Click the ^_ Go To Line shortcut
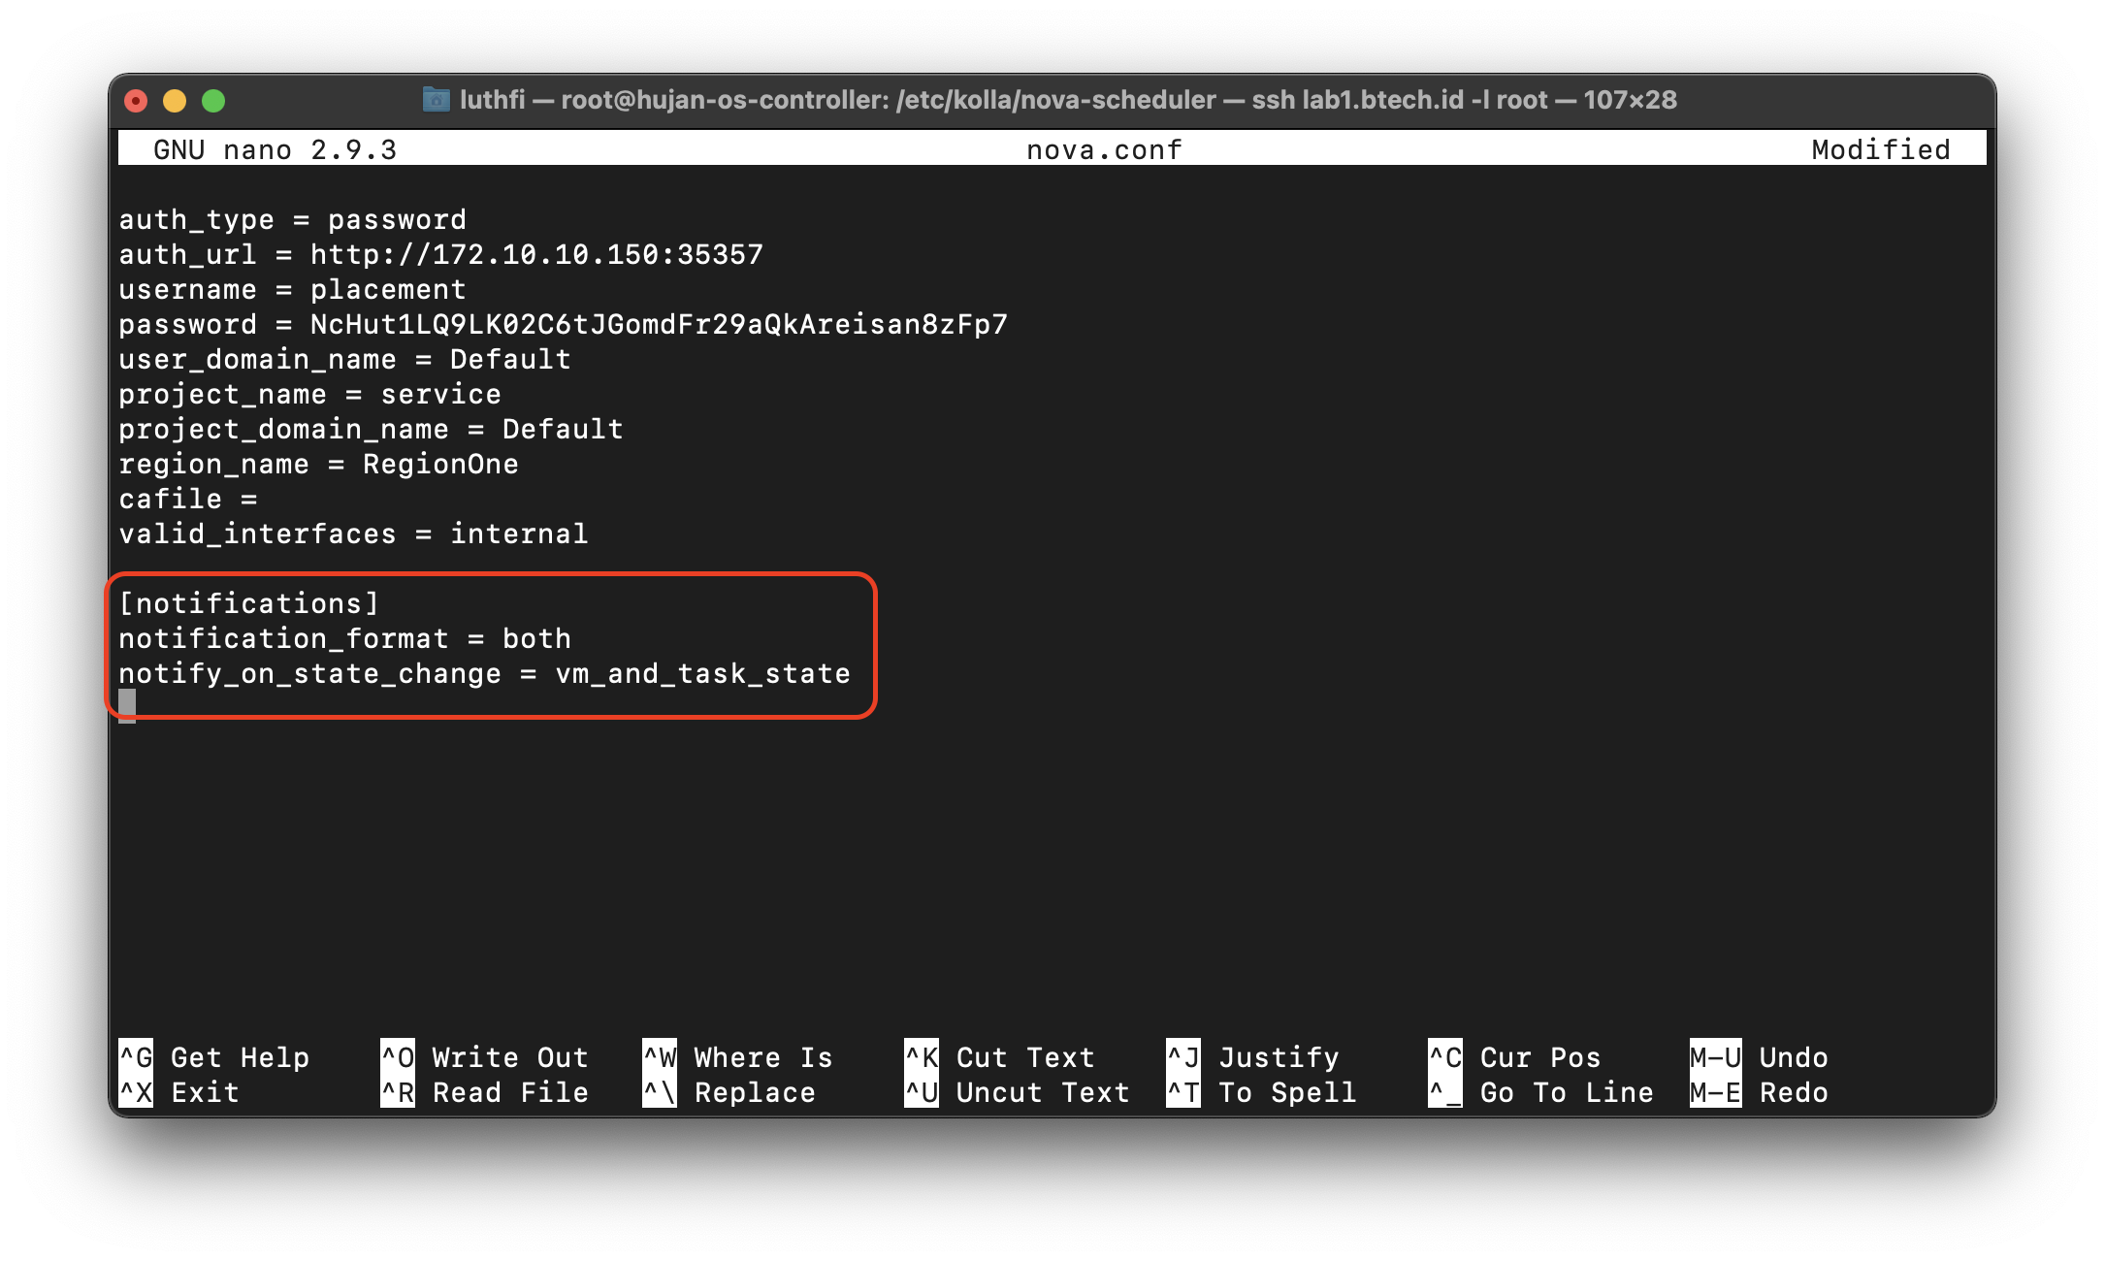 pyautogui.click(x=1541, y=1091)
